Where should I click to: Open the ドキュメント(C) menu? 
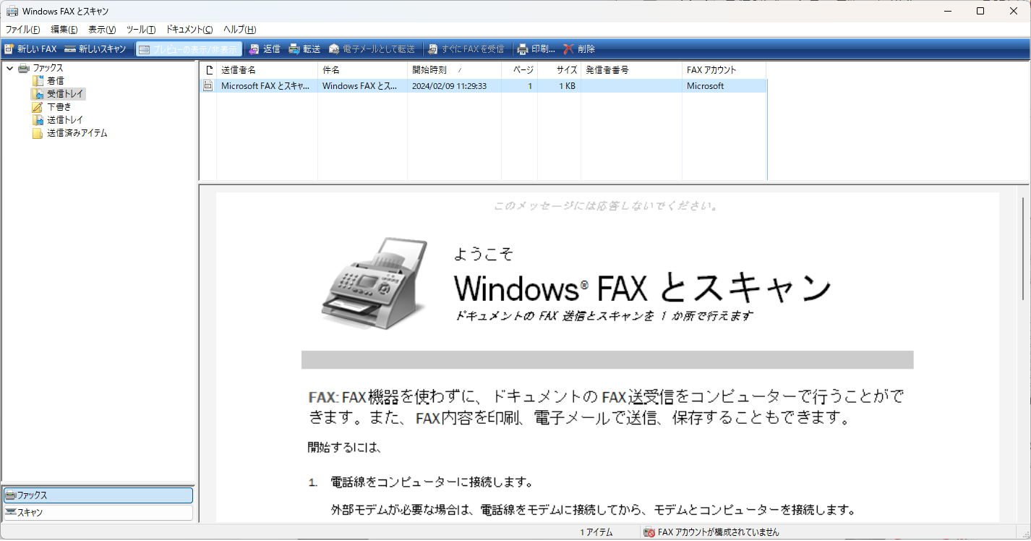click(189, 30)
